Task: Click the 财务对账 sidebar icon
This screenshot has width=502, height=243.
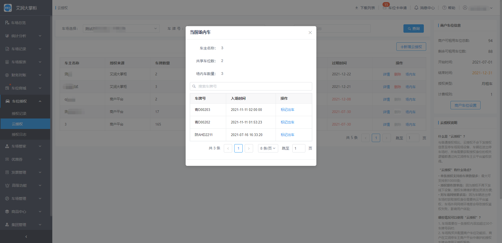Action: pos(7,75)
